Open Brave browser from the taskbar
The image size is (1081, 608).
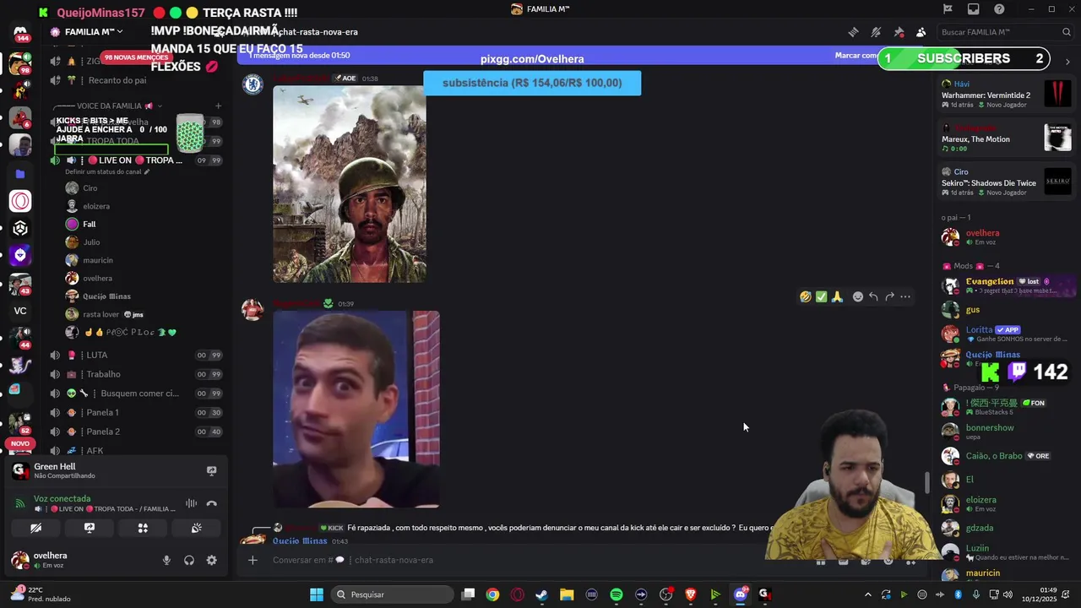[x=690, y=594]
